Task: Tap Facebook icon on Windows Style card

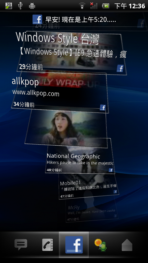Action: coord(120,68)
